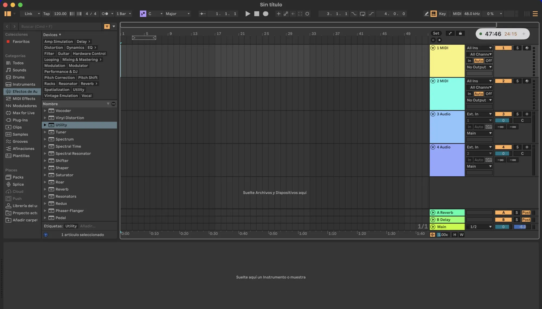Screen dimensions: 542x309
Task: Toggle the metronome icon
Action: [105, 14]
